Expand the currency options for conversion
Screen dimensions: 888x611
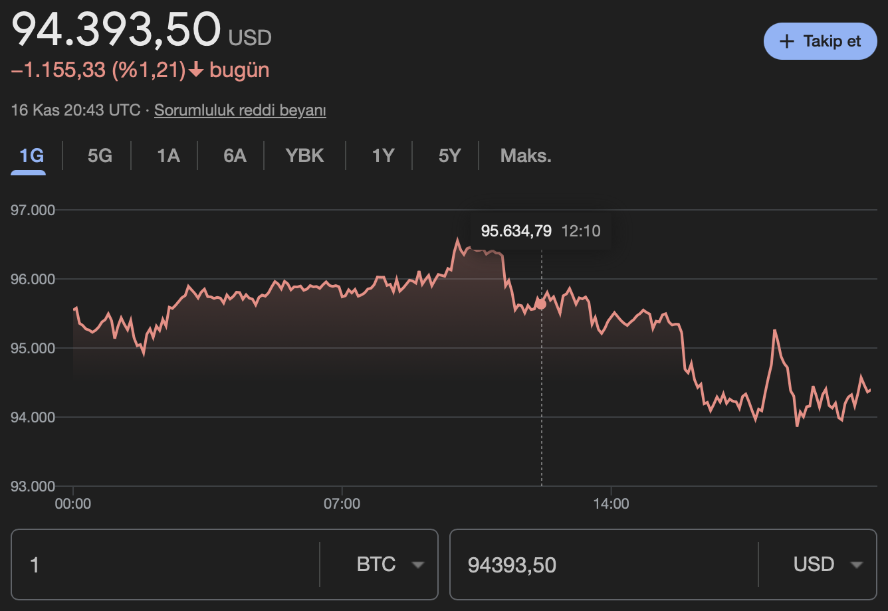[x=419, y=565]
